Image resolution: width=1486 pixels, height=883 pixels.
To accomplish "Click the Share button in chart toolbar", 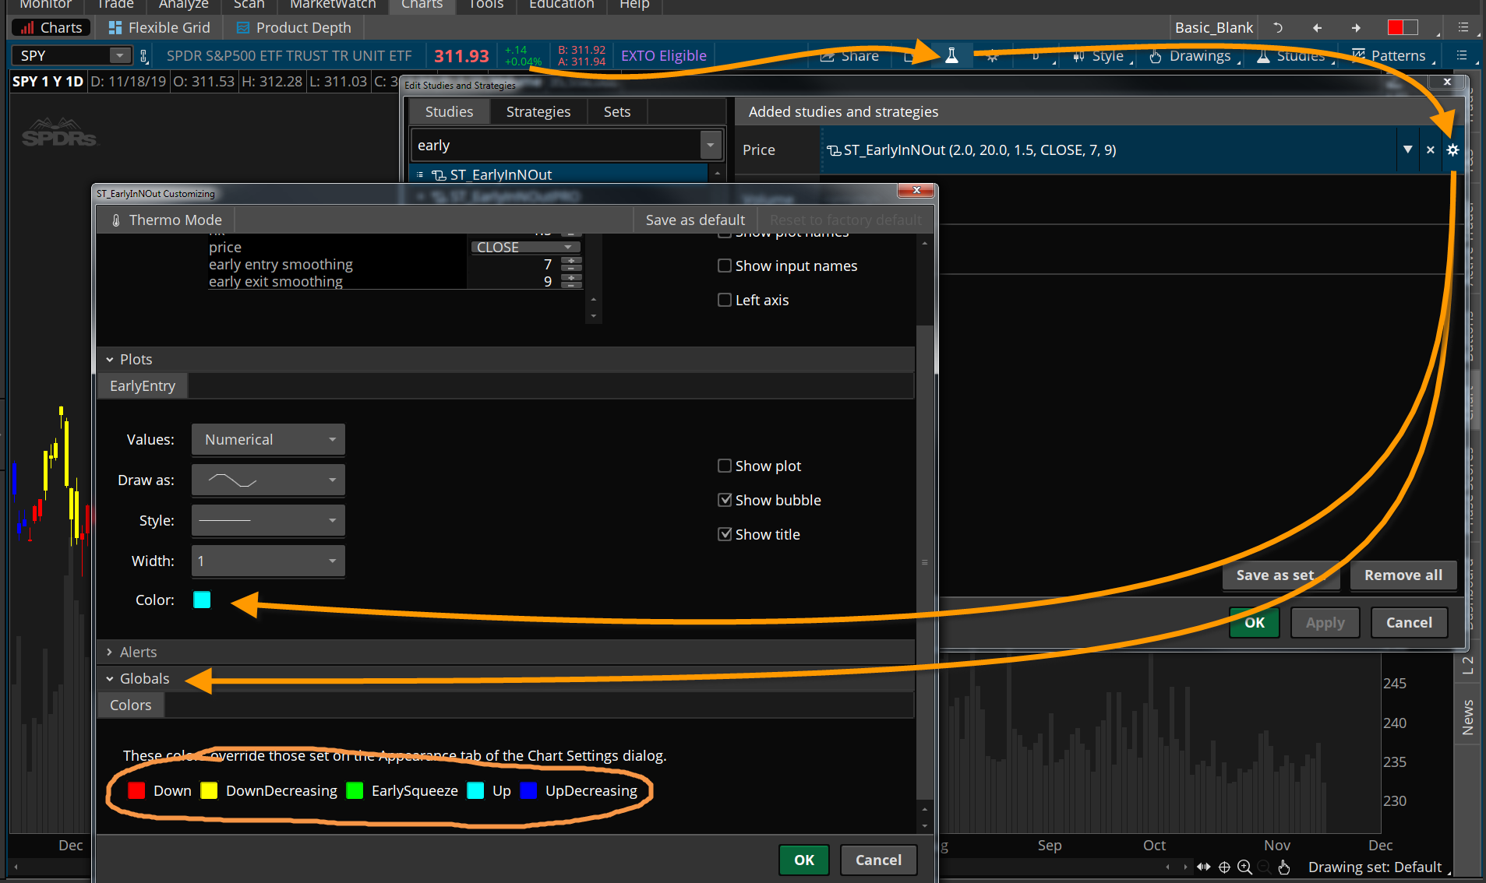I will pos(850,56).
